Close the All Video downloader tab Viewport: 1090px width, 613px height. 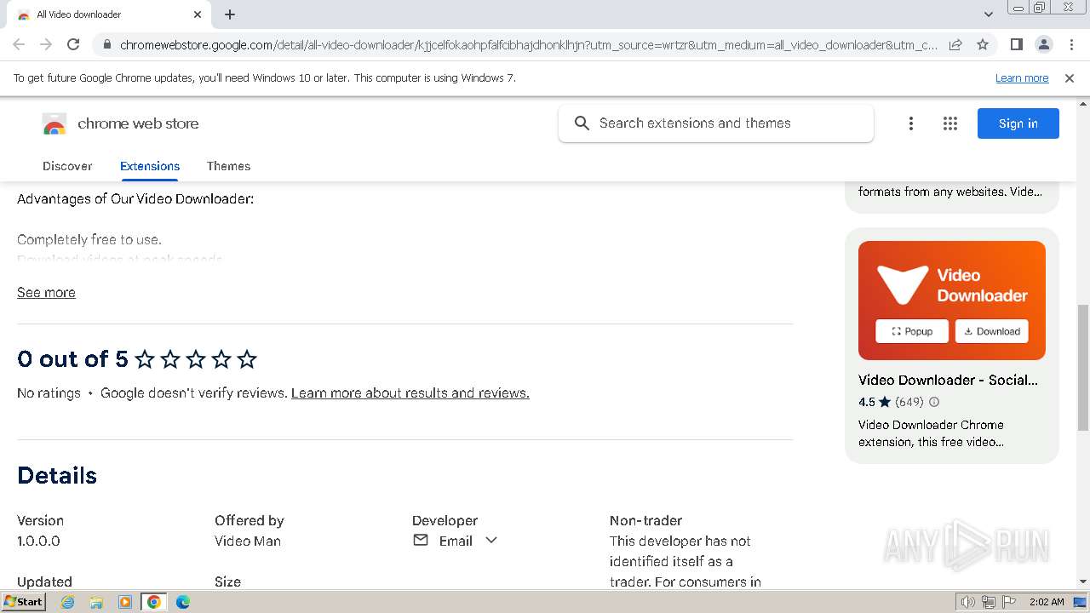tap(198, 14)
